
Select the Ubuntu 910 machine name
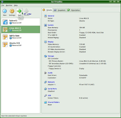[15, 43]
